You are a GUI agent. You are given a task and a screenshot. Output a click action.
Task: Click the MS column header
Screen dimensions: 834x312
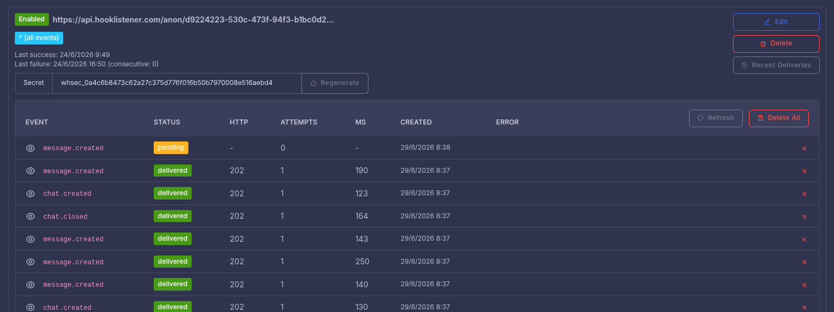tap(361, 122)
